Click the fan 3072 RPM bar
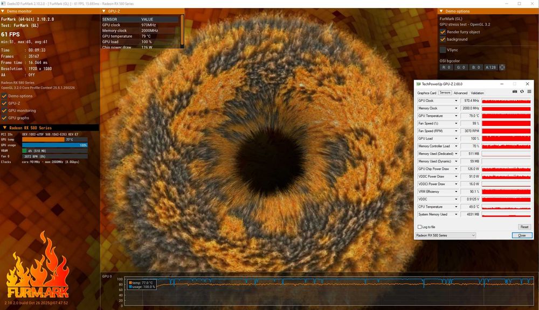This screenshot has width=539, height=310. (x=54, y=156)
